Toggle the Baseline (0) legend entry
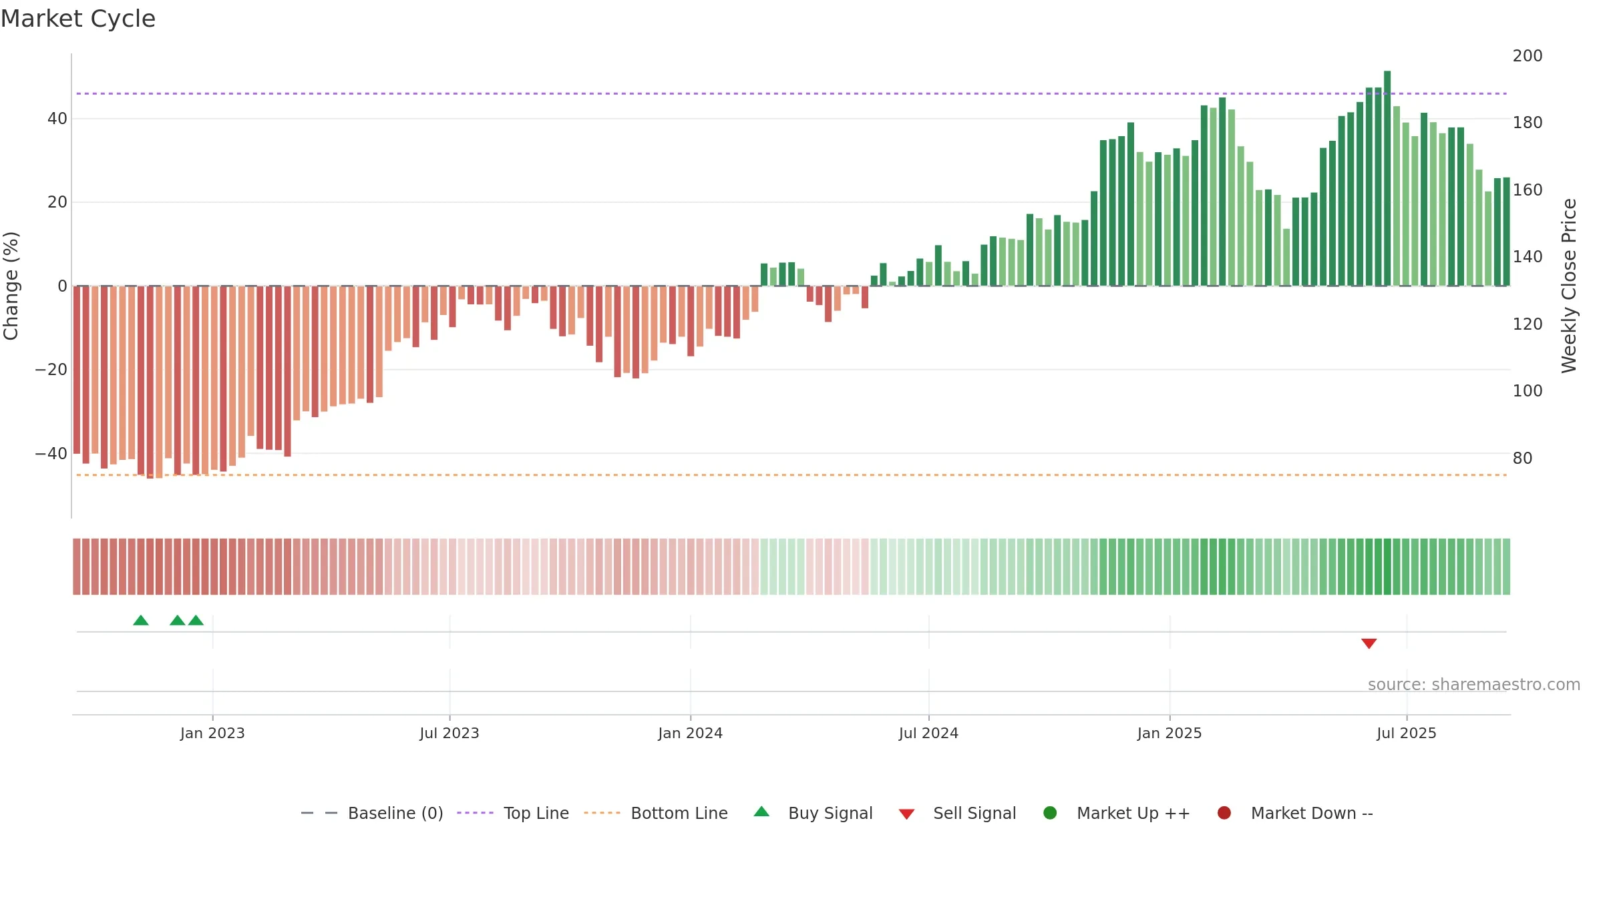 pyautogui.click(x=372, y=813)
